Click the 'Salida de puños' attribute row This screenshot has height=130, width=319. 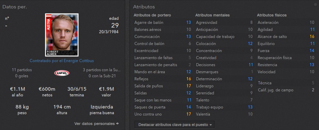click(x=163, y=86)
